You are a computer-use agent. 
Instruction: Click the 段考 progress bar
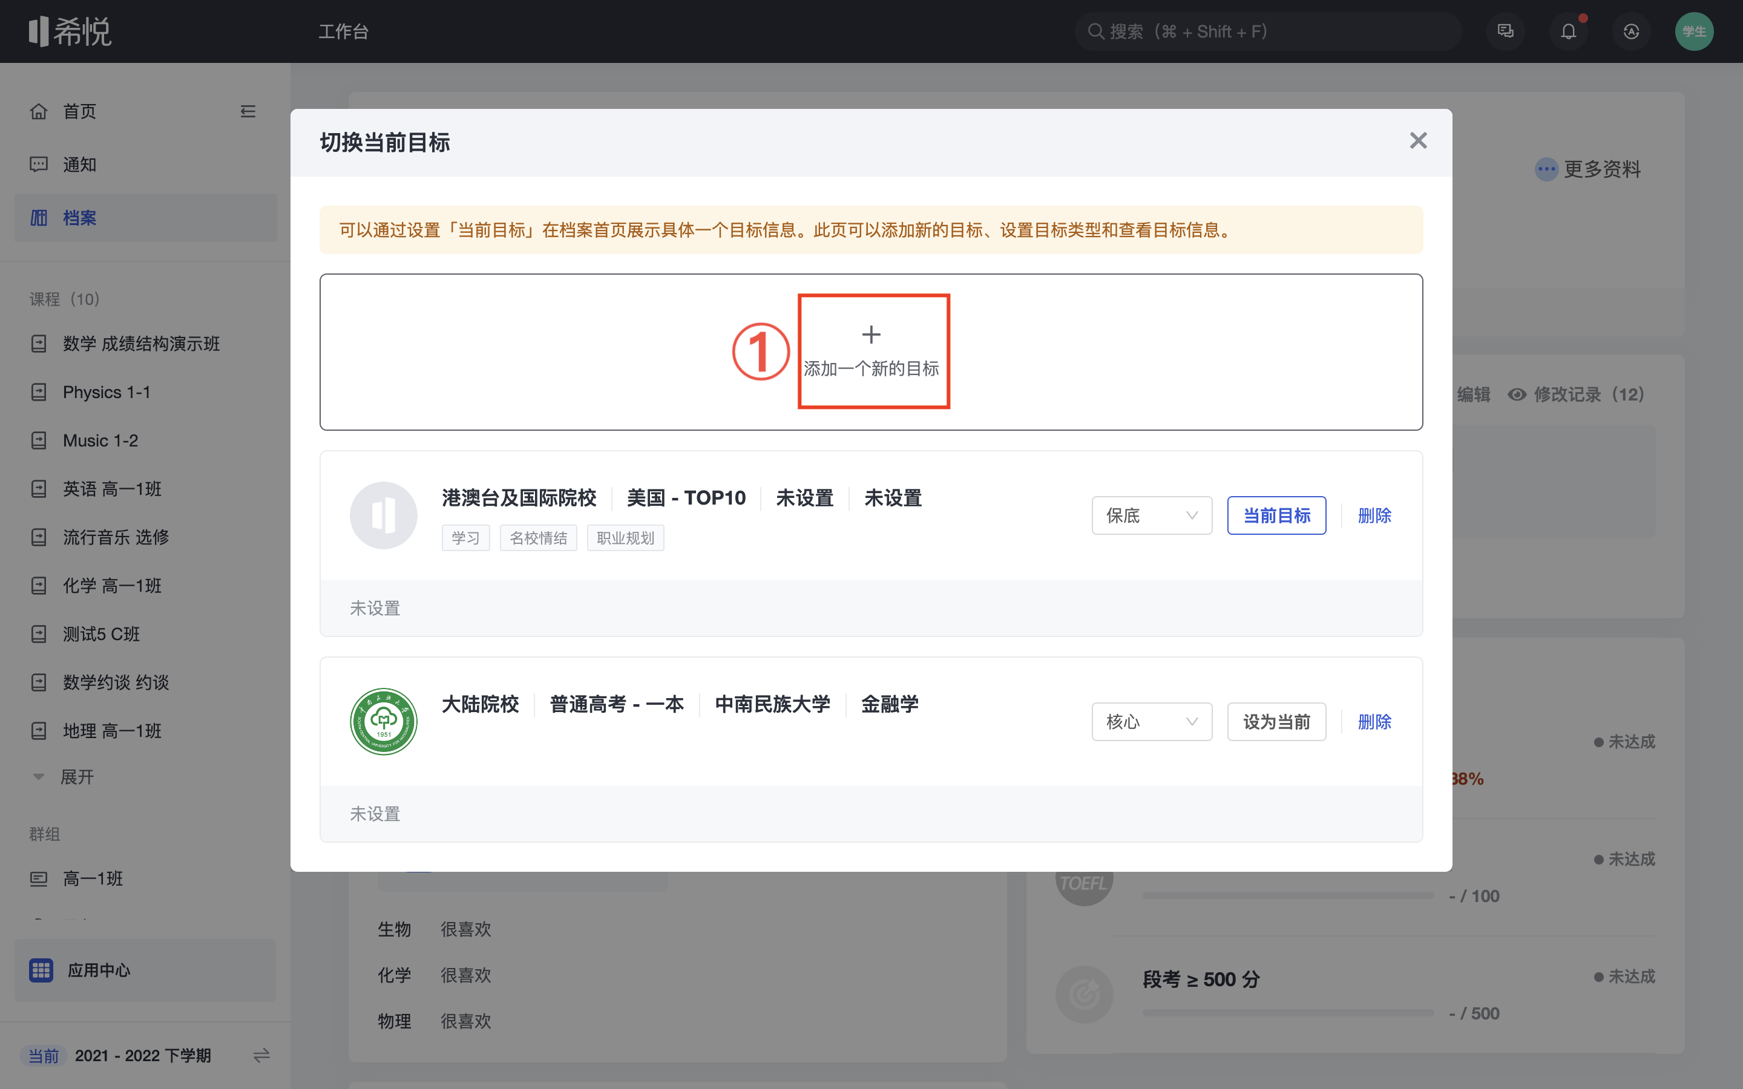click(x=1288, y=1013)
